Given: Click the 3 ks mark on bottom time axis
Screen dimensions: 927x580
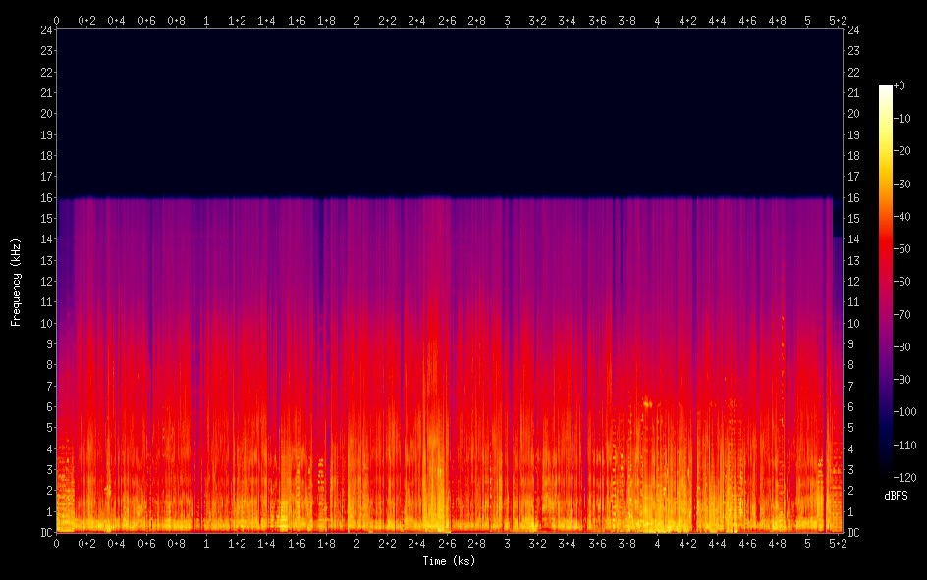Looking at the screenshot, I should (507, 543).
